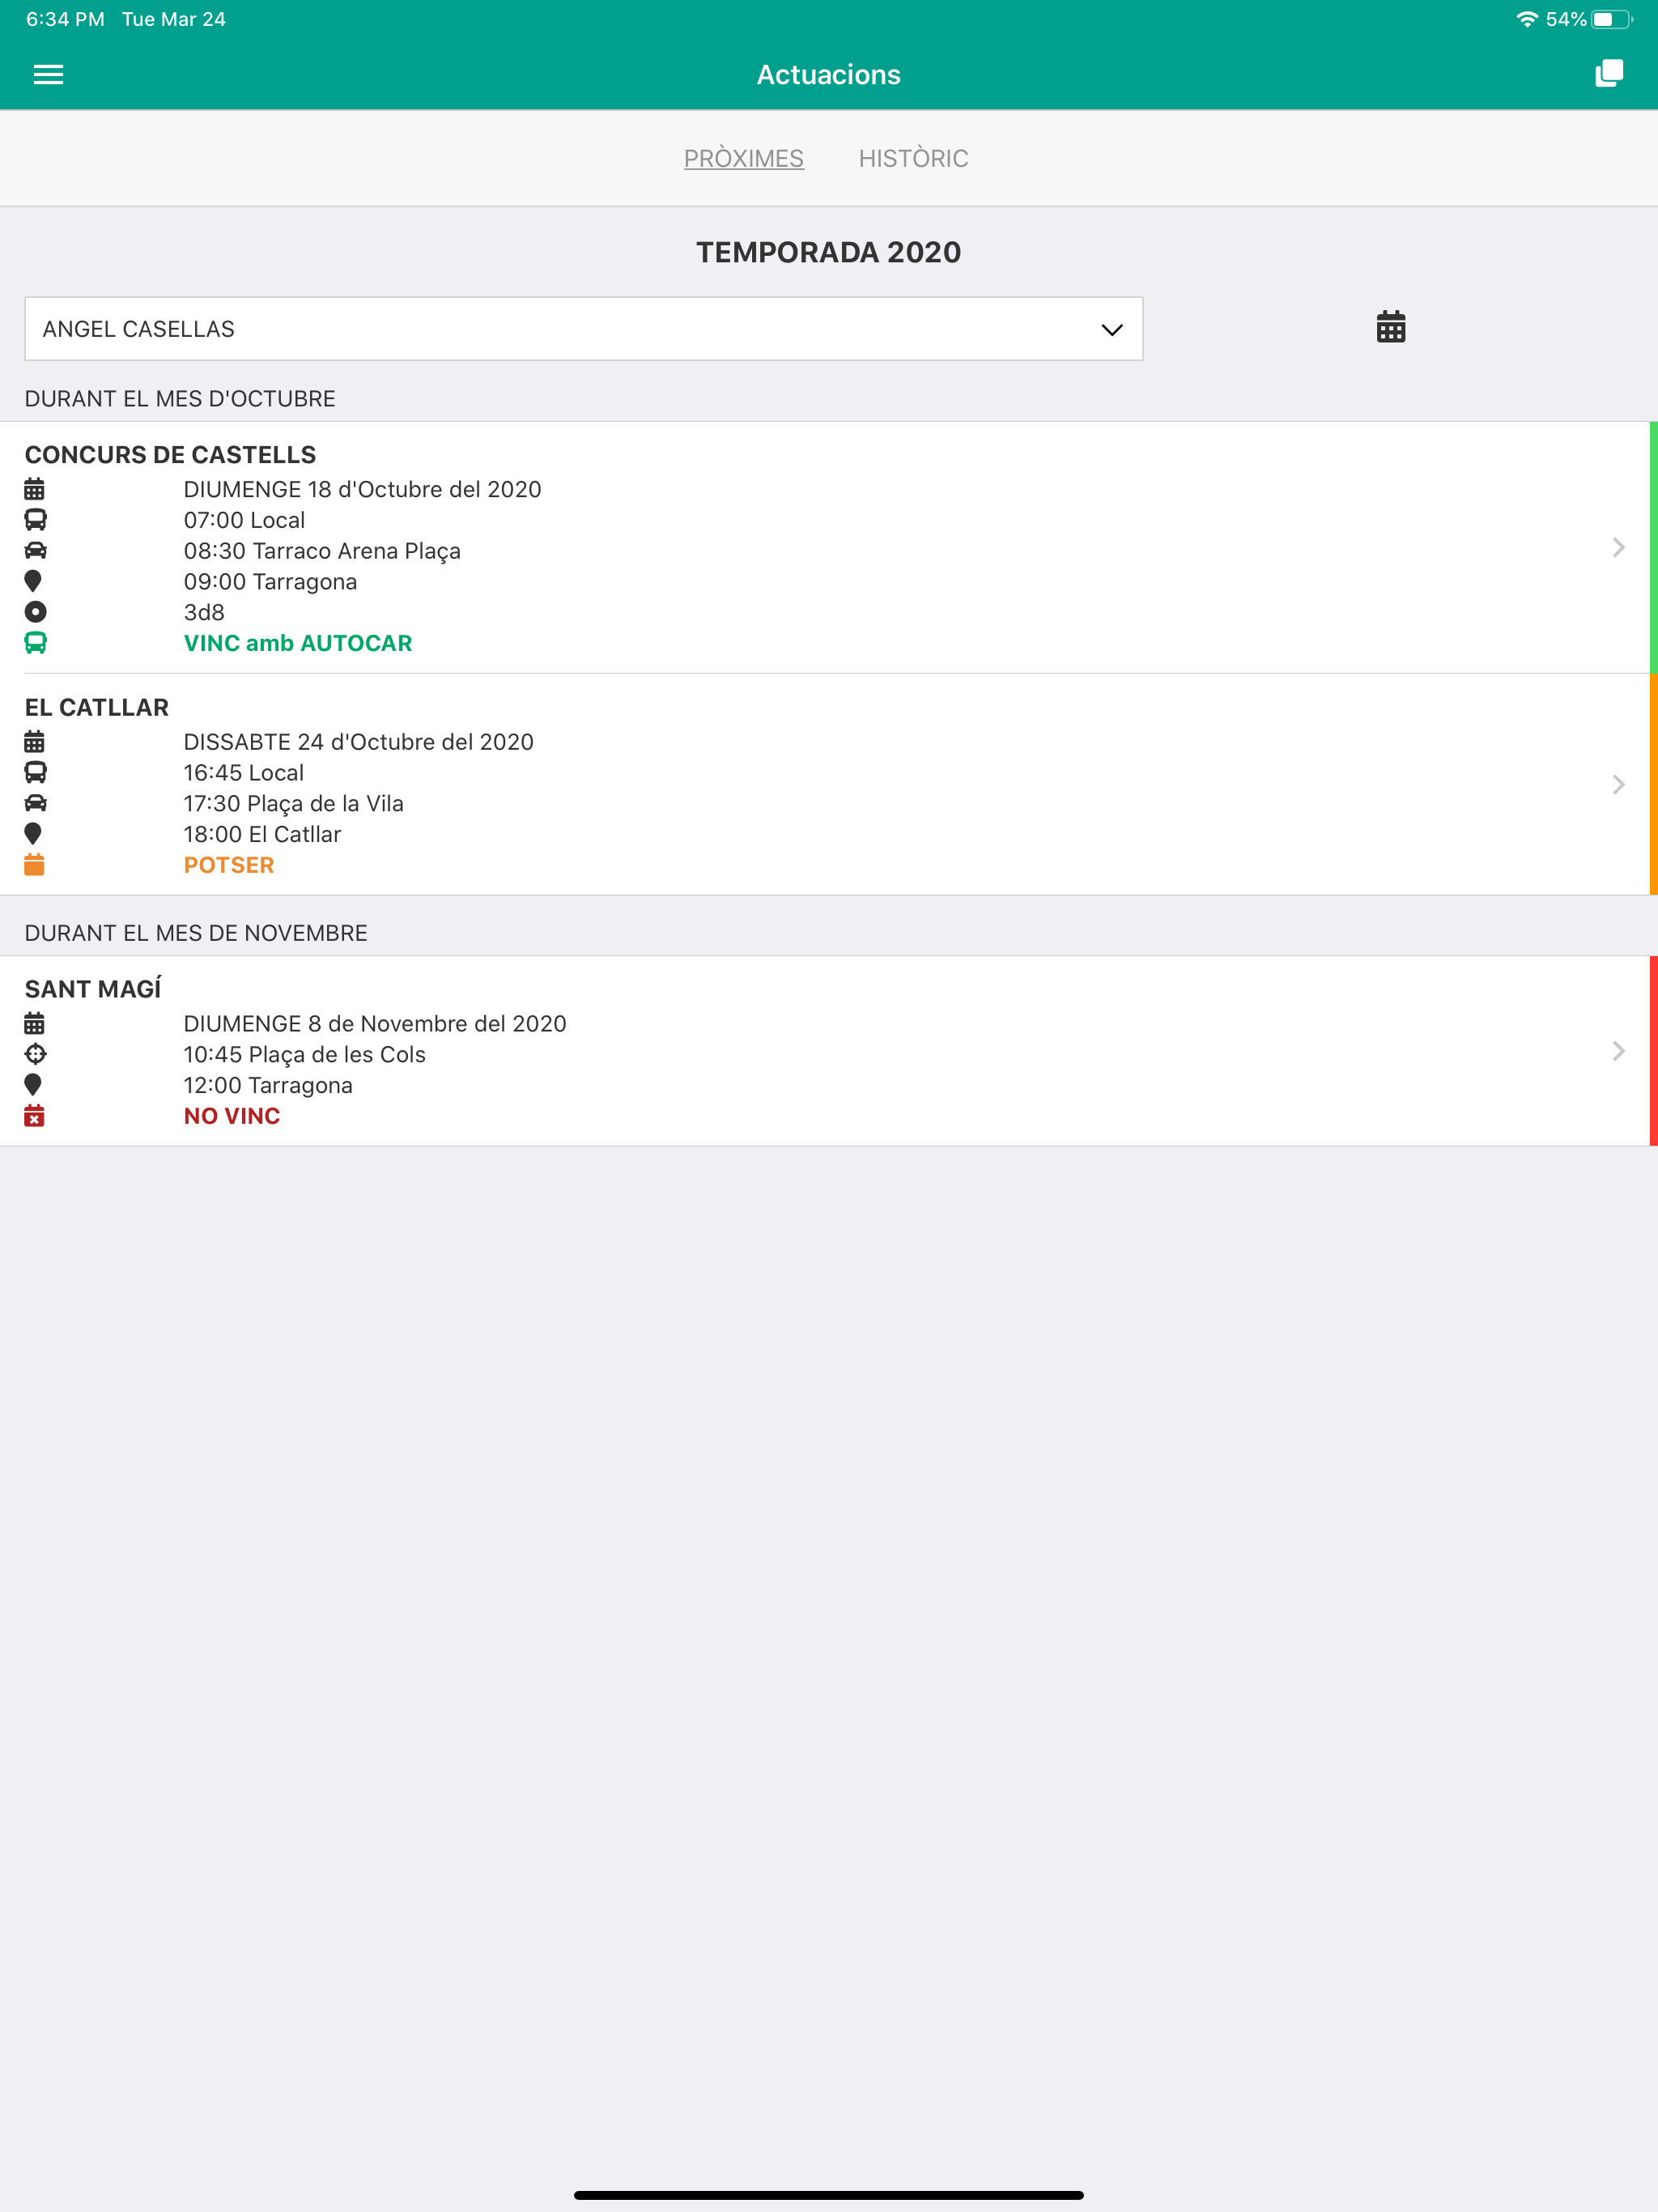Expand the ANGEL CASELLAS member dropdown
The image size is (1658, 2212).
584,329
